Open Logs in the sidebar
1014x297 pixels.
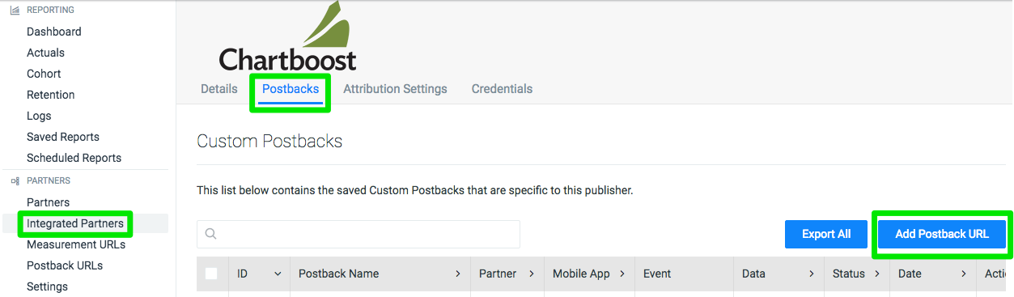pos(39,116)
